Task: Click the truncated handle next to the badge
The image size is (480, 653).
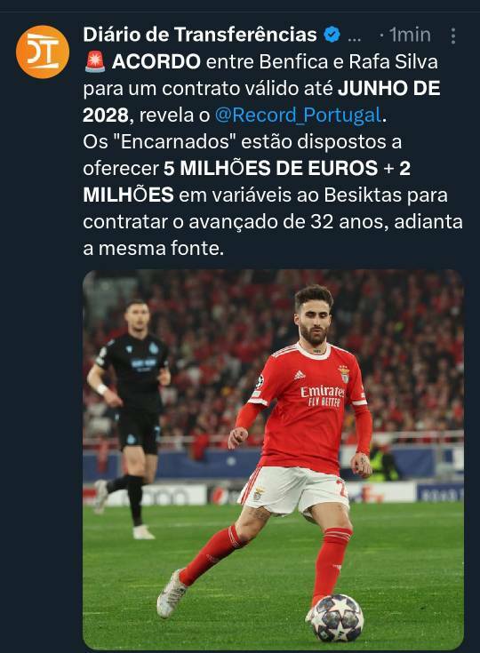Action: tap(354, 36)
